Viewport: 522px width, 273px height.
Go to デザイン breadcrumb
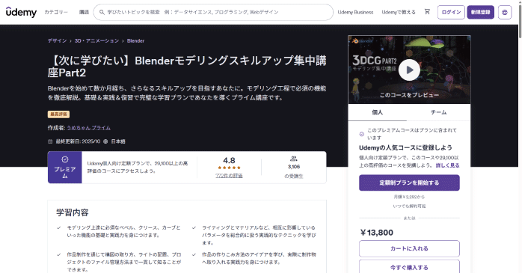pyautogui.click(x=57, y=40)
